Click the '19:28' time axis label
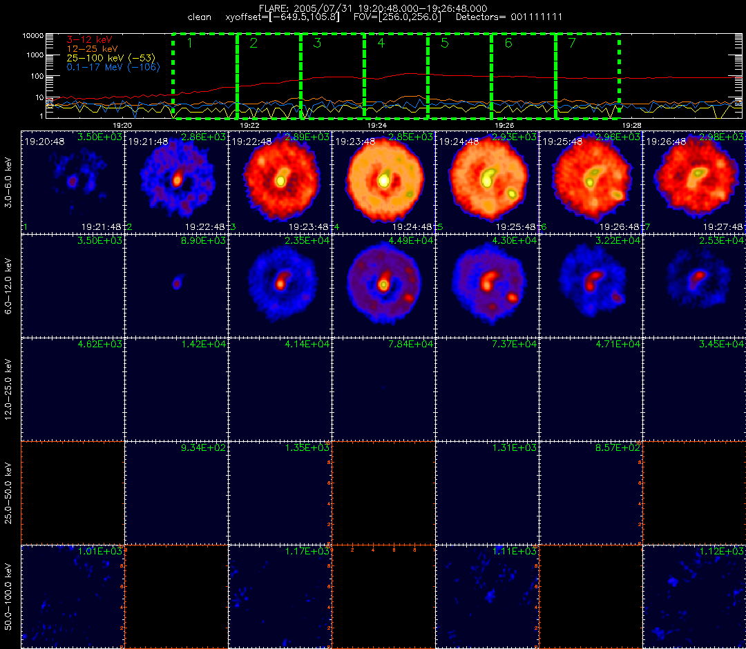 632,125
